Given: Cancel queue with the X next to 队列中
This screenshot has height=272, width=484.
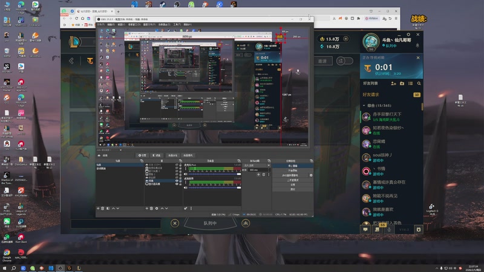Looking at the screenshot, I should pos(175,223).
